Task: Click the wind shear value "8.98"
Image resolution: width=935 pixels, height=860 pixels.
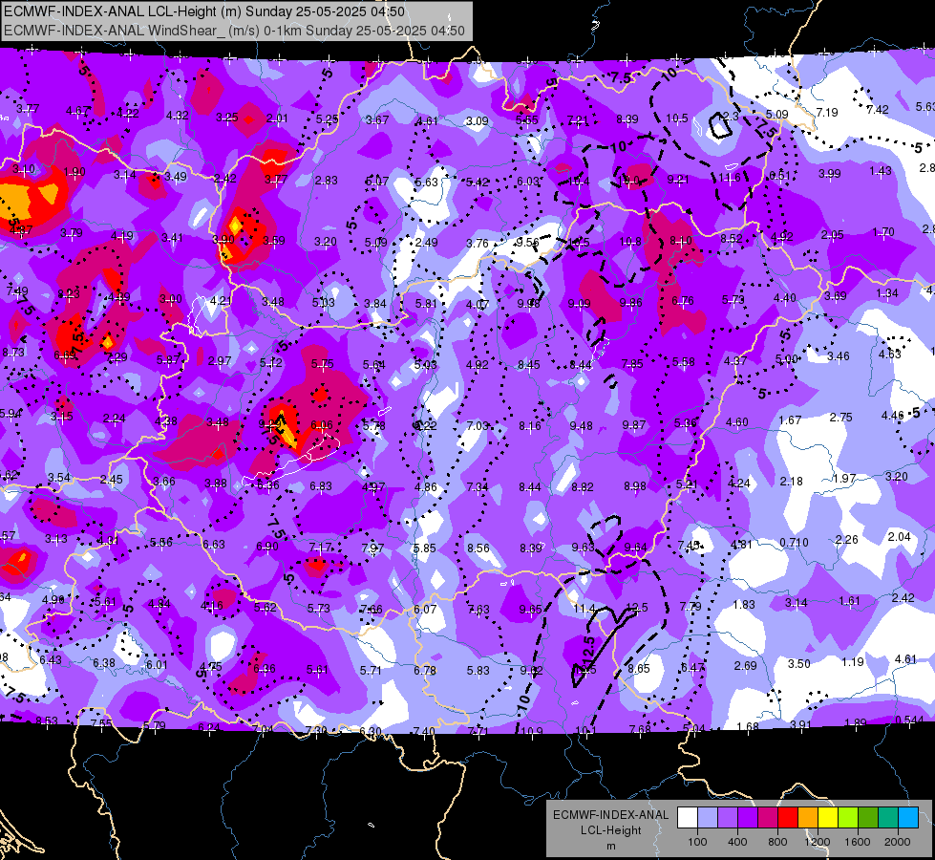Action: point(635,486)
